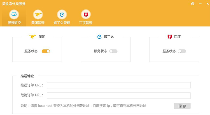Enable the 百度 服务状态 switch
This screenshot has width=210, height=115.
point(182,51)
